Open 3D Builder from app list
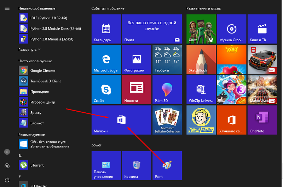Viewport: 283px width, 187px height. click(33, 184)
